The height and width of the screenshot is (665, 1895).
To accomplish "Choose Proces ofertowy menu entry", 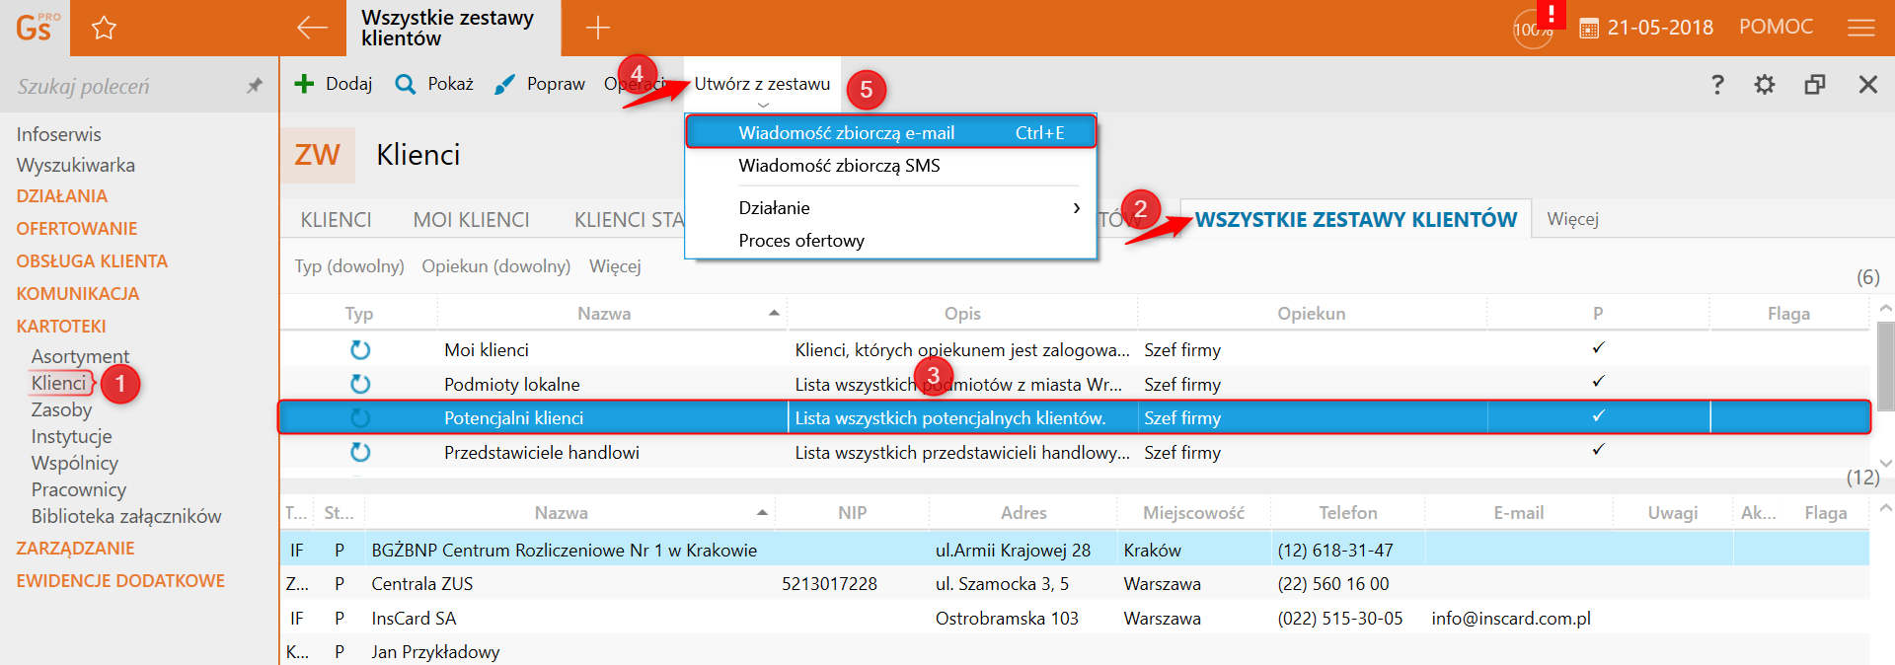I will [890, 240].
